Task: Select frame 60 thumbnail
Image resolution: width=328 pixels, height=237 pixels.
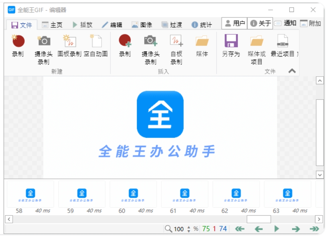Action: click(133, 194)
